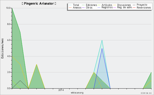Click the blue Registros peak at 5.0
The image size is (154, 95).
[x=102, y=48]
